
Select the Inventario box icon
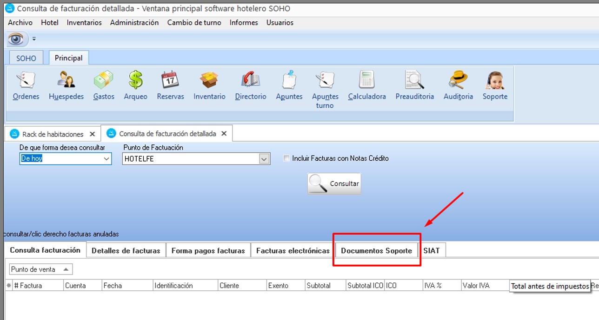[209, 80]
